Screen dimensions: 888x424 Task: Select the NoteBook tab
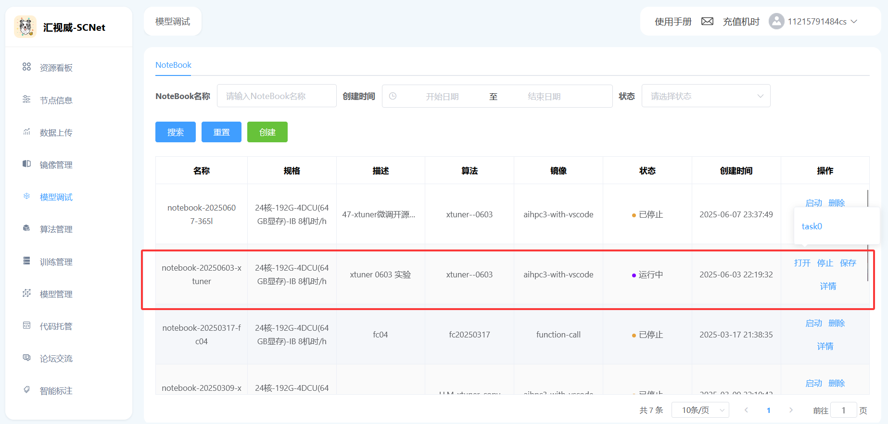[173, 65]
